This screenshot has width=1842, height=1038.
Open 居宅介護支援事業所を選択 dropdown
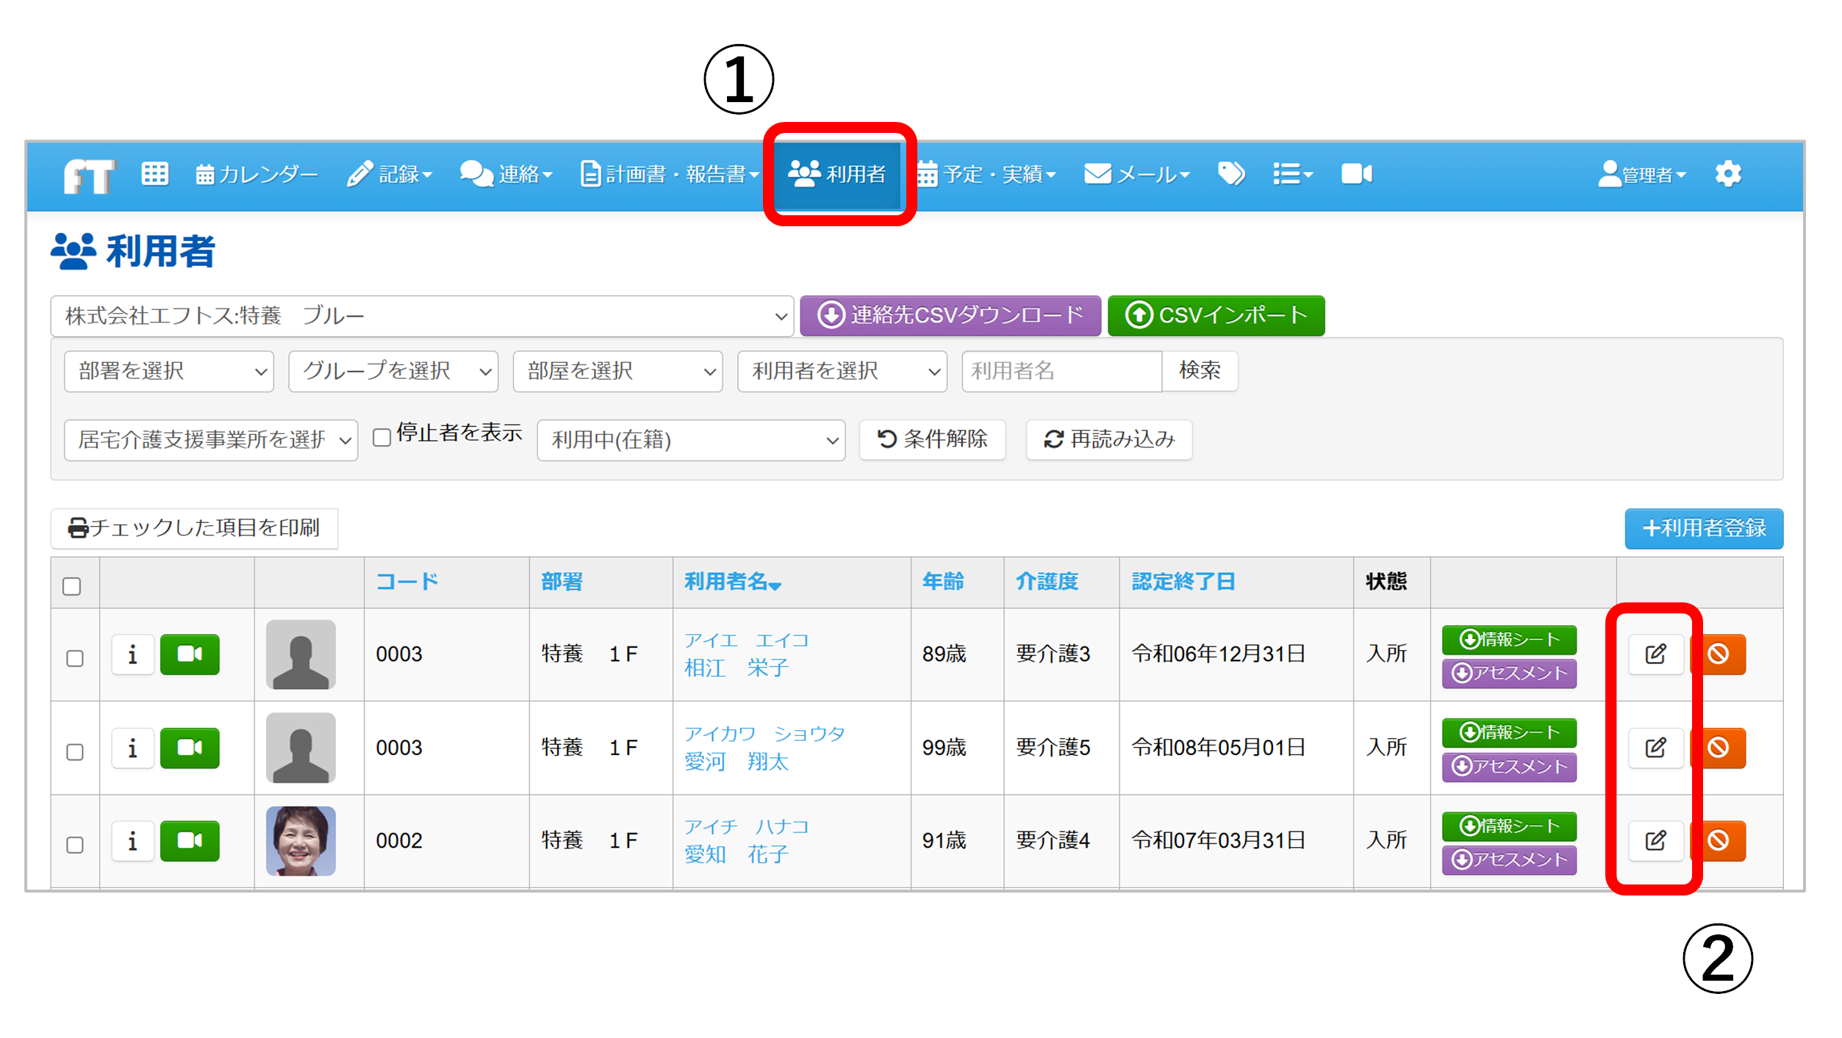[211, 440]
